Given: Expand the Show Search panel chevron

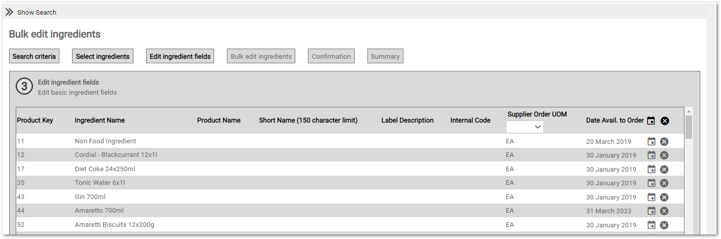Looking at the screenshot, I should [x=9, y=12].
